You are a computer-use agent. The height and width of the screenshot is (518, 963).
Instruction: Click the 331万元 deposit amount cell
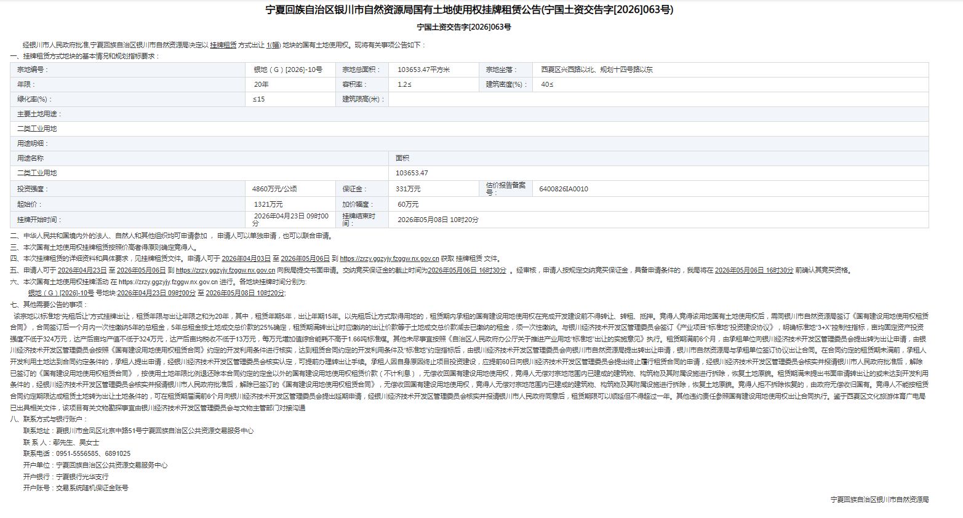click(x=409, y=189)
